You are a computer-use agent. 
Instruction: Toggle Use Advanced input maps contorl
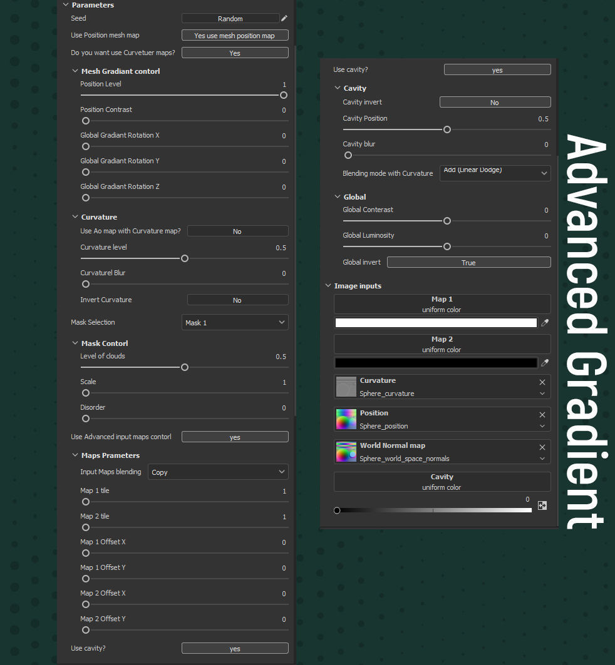(235, 437)
